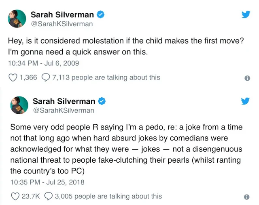Like the 2018 tweet with the heart icon

pos(15,197)
